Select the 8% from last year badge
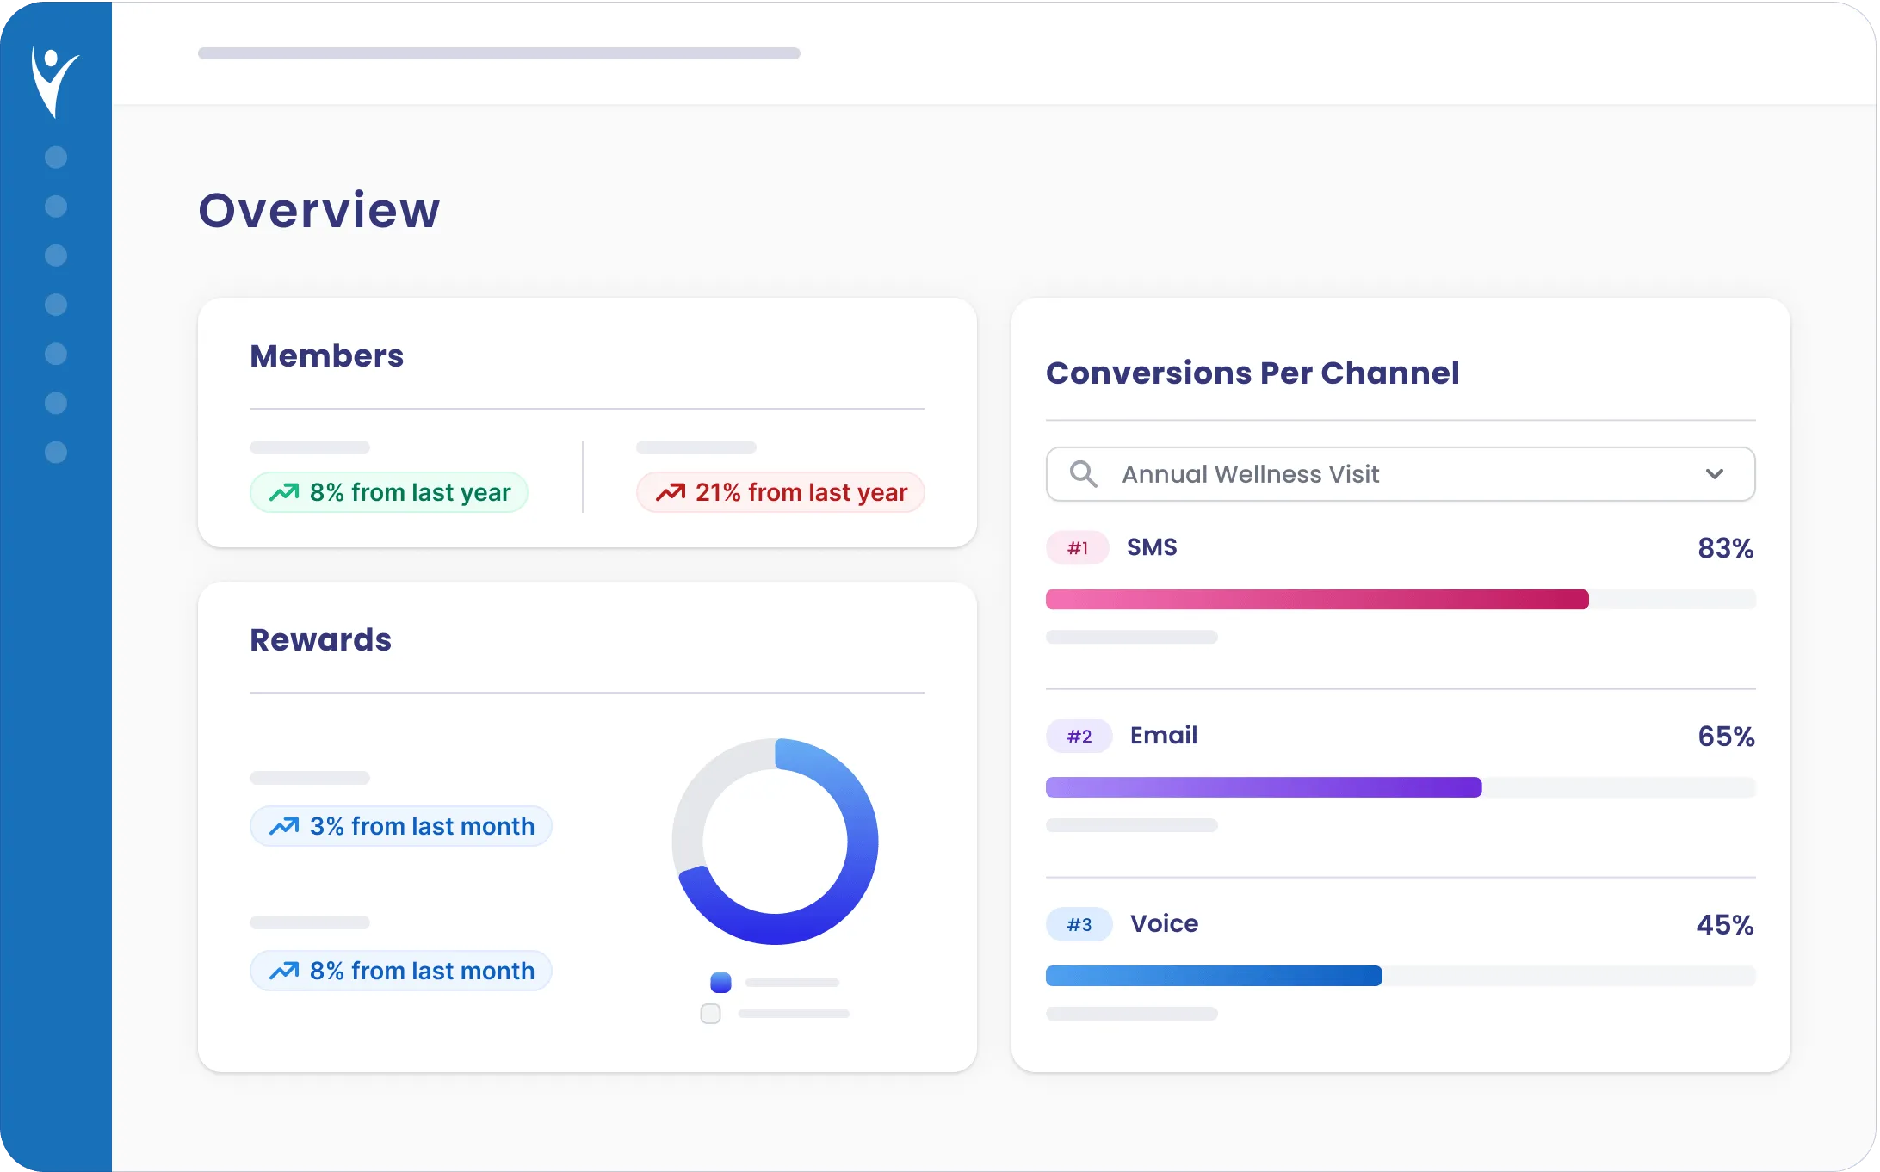The width and height of the screenshot is (1880, 1172). 389,492
